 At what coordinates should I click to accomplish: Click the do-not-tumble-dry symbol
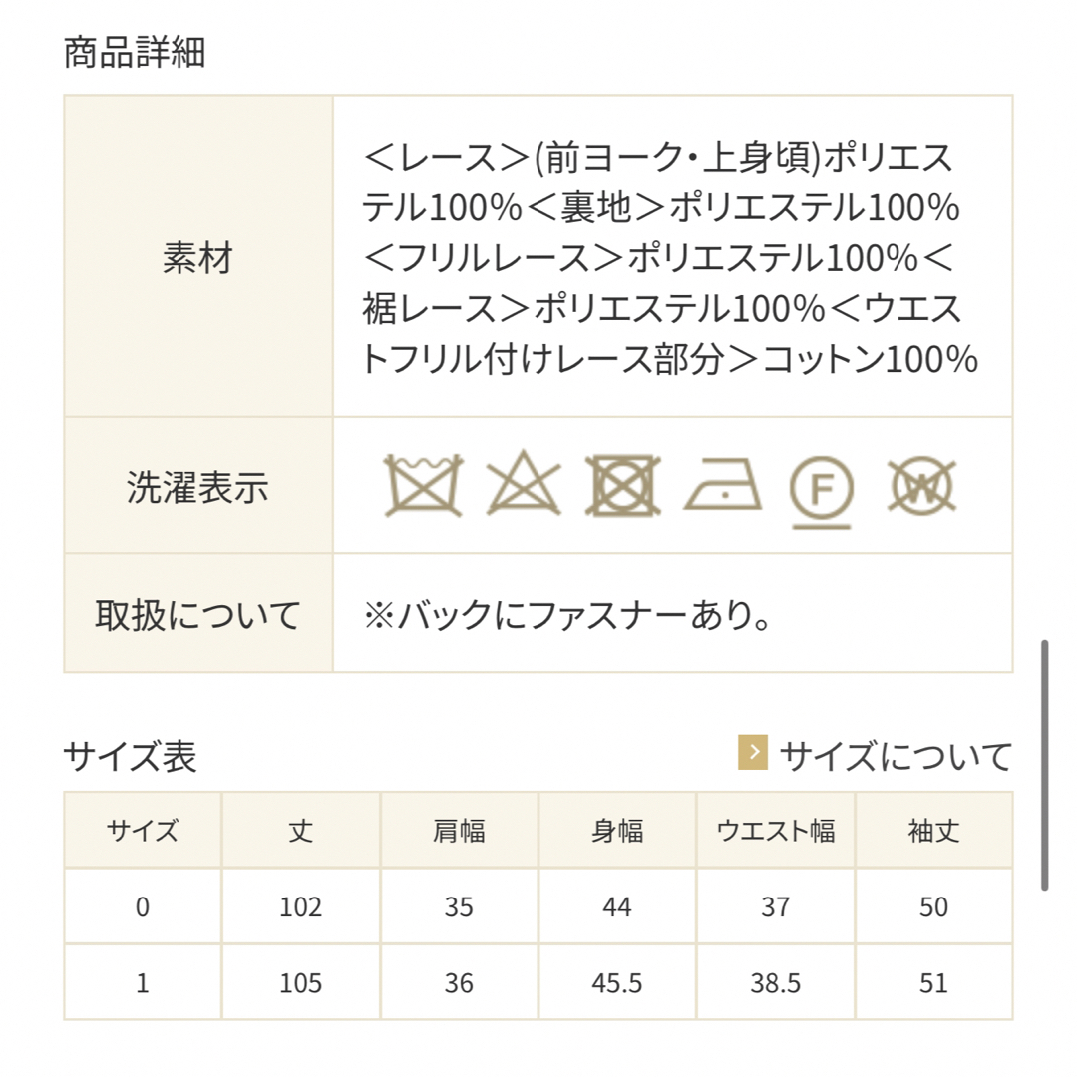pyautogui.click(x=623, y=485)
